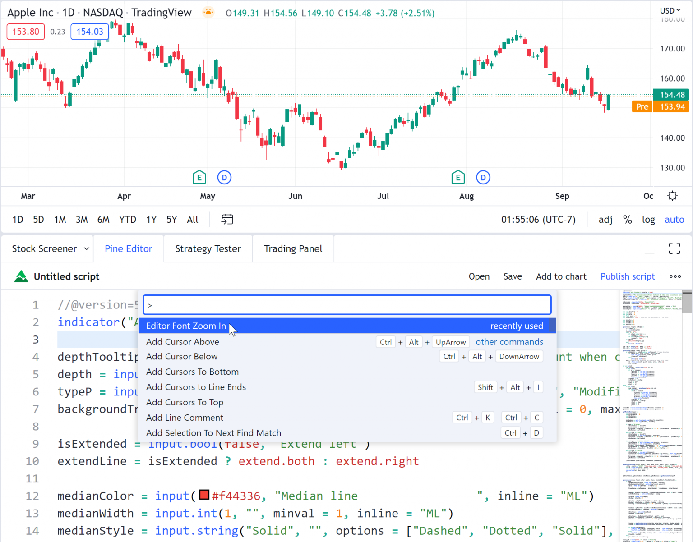
Task: Open the USD currency dropdown
Action: pos(670,10)
